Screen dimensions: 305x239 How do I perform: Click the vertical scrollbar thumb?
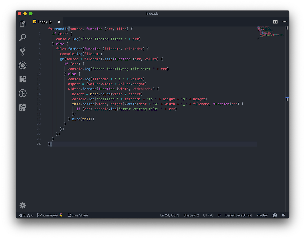pyautogui.click(x=287, y=28)
